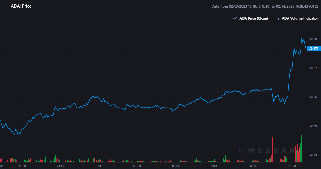Click the $0.360 price axis label

[x=314, y=97]
